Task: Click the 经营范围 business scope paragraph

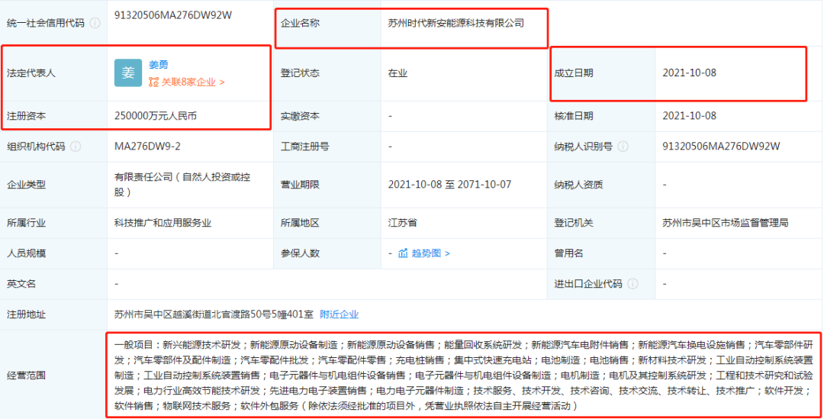Action: [x=464, y=375]
